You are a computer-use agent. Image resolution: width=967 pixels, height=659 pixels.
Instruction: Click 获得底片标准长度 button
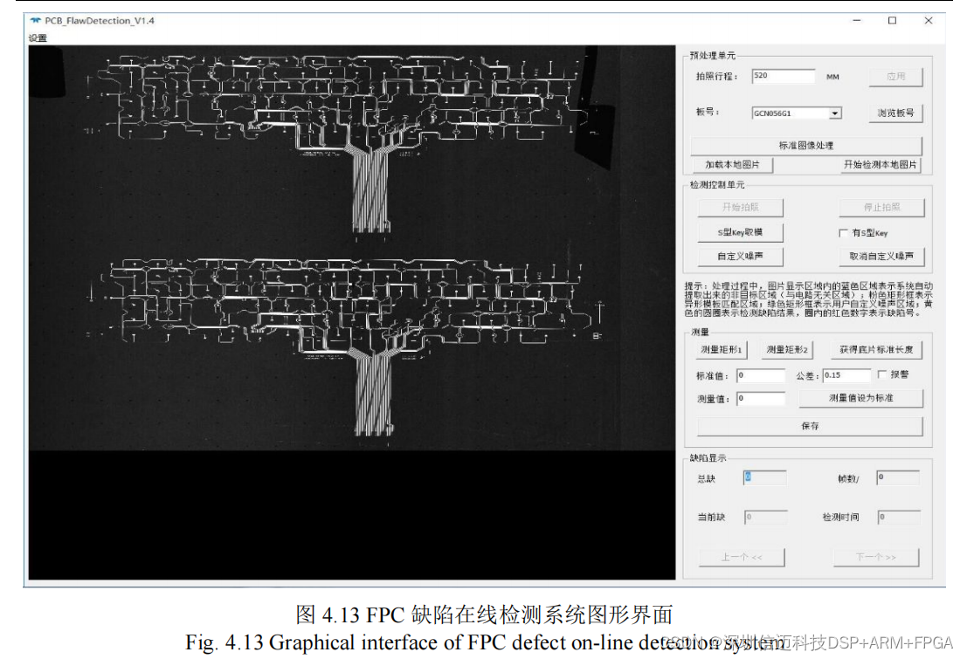pos(875,350)
